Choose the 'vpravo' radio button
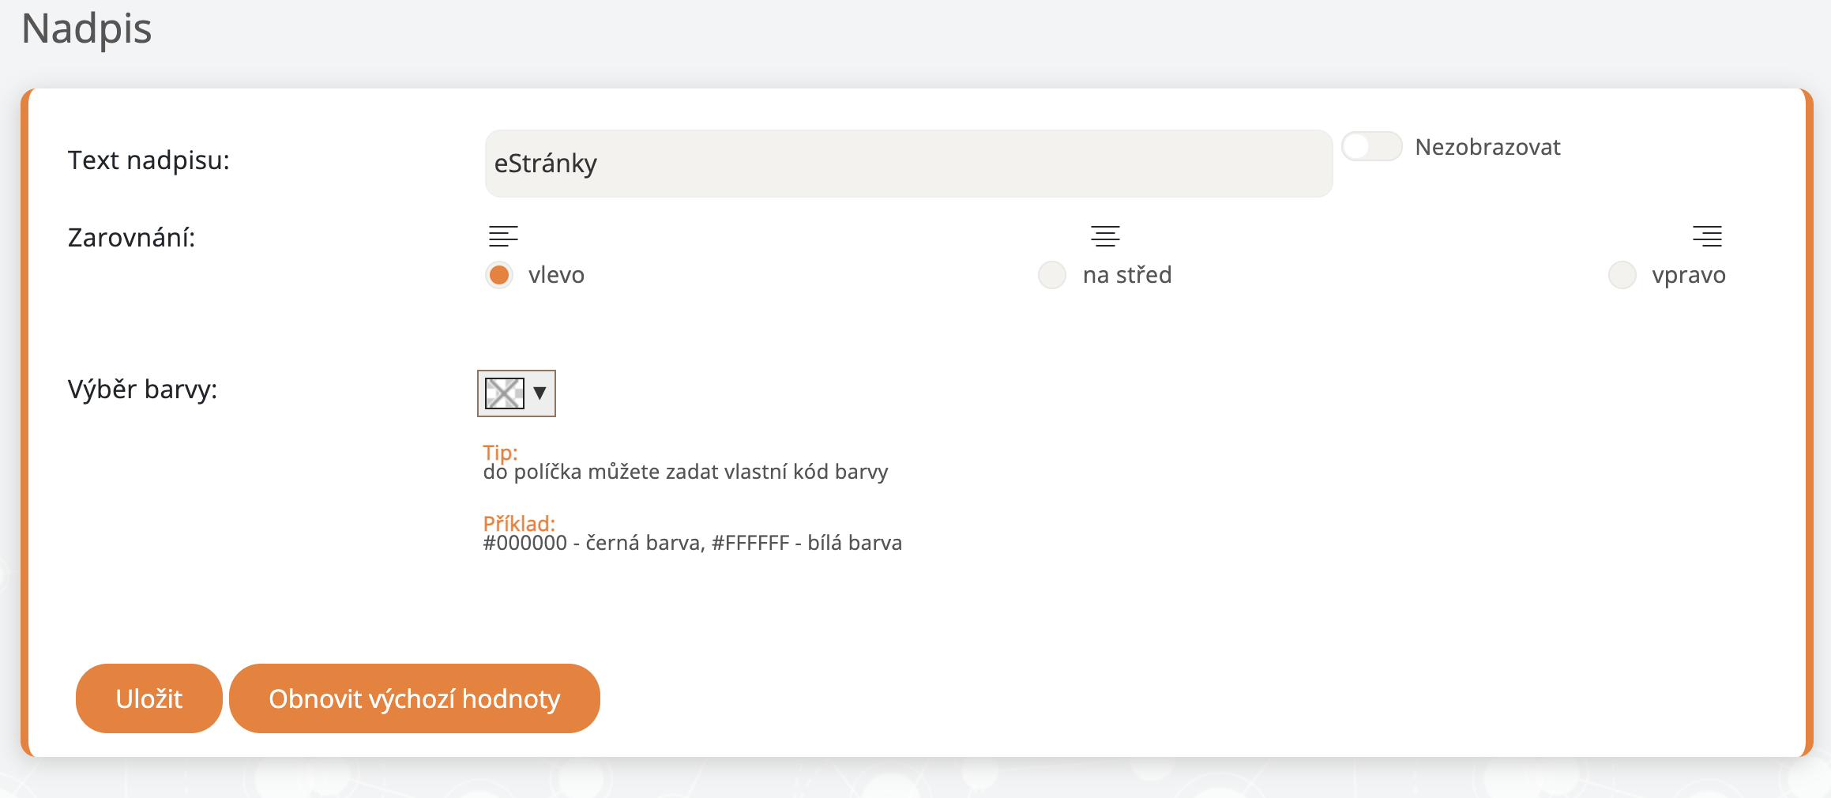The width and height of the screenshot is (1831, 798). [1622, 275]
